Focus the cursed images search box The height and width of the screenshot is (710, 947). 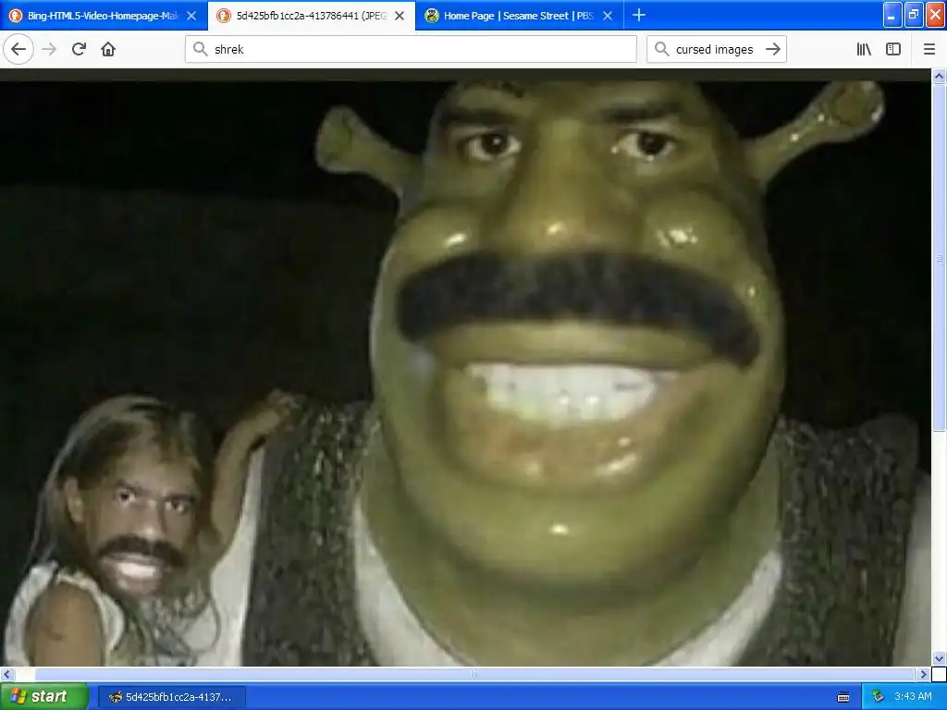point(717,49)
